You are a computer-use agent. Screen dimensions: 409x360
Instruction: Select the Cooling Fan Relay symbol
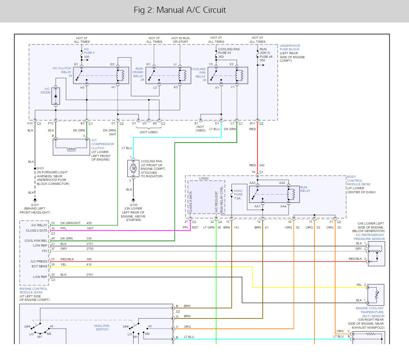[x=227, y=75]
